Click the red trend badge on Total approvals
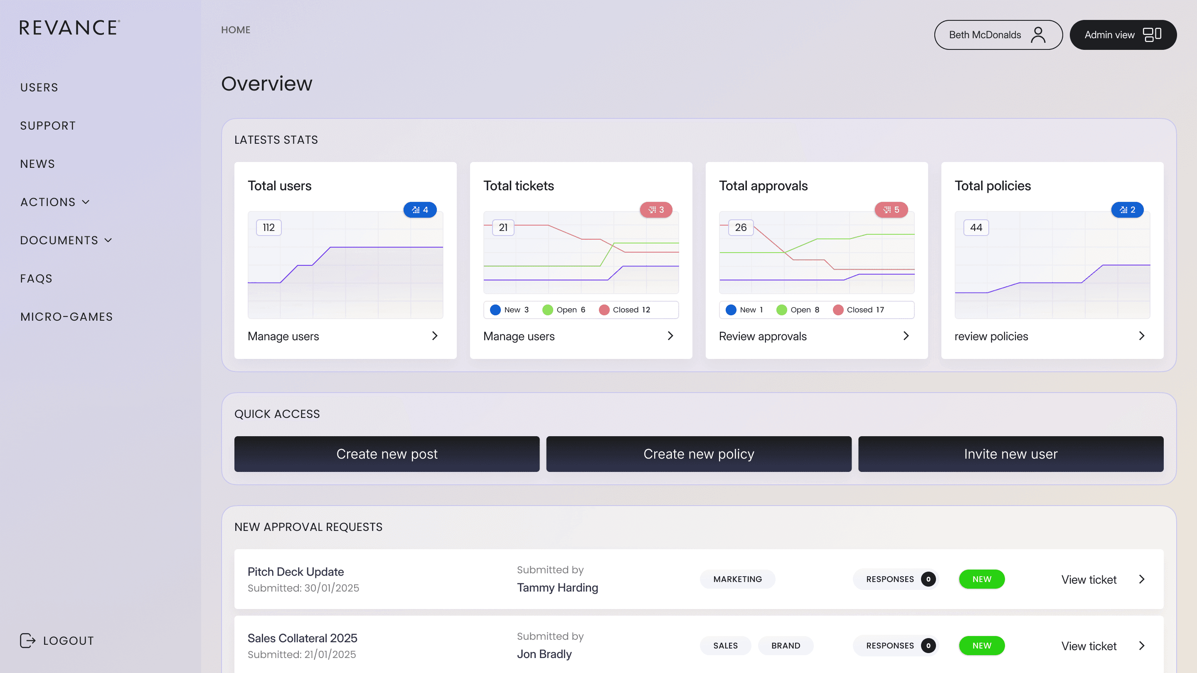The image size is (1197, 673). [891, 210]
